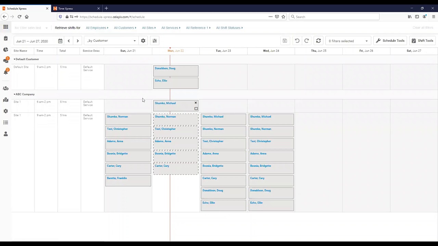This screenshot has height=246, width=438.
Task: Collapse the Default Customer group
Action: coord(14,59)
